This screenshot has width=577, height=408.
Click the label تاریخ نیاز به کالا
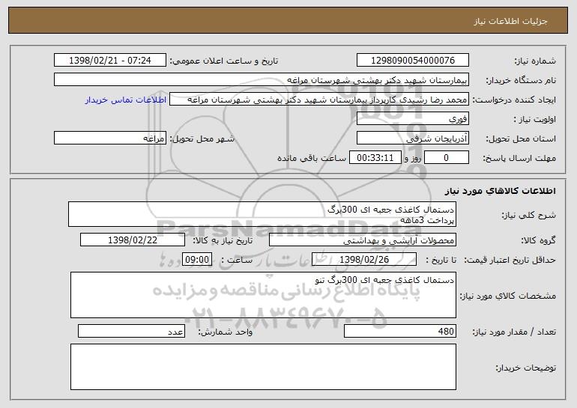223,241
